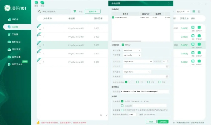Open the 首次引擎 Brute force dropdown

click(x=132, y=50)
